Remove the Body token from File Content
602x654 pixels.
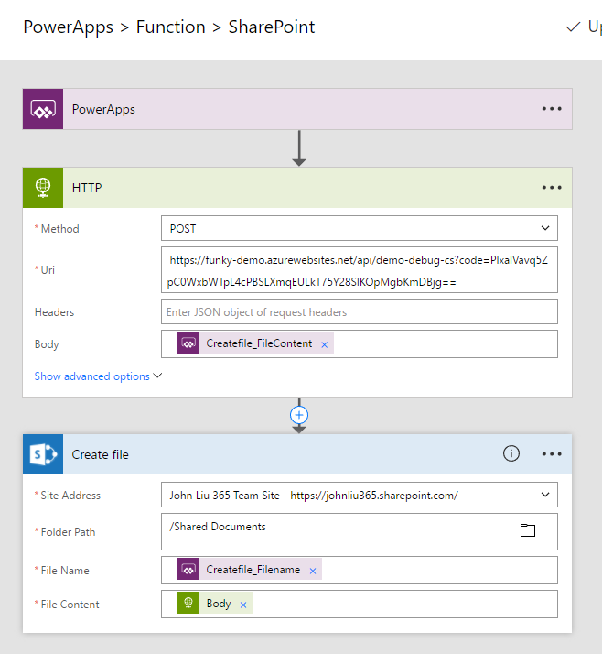tap(243, 605)
